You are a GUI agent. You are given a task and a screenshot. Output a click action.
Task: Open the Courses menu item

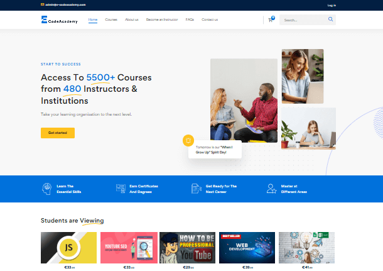[111, 19]
